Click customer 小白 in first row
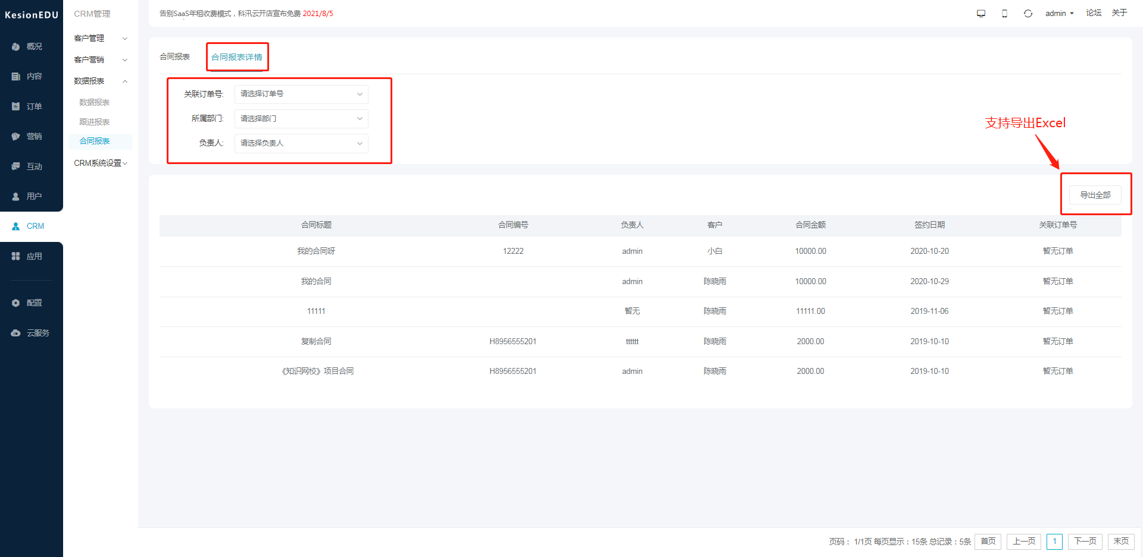This screenshot has width=1143, height=557. [715, 251]
